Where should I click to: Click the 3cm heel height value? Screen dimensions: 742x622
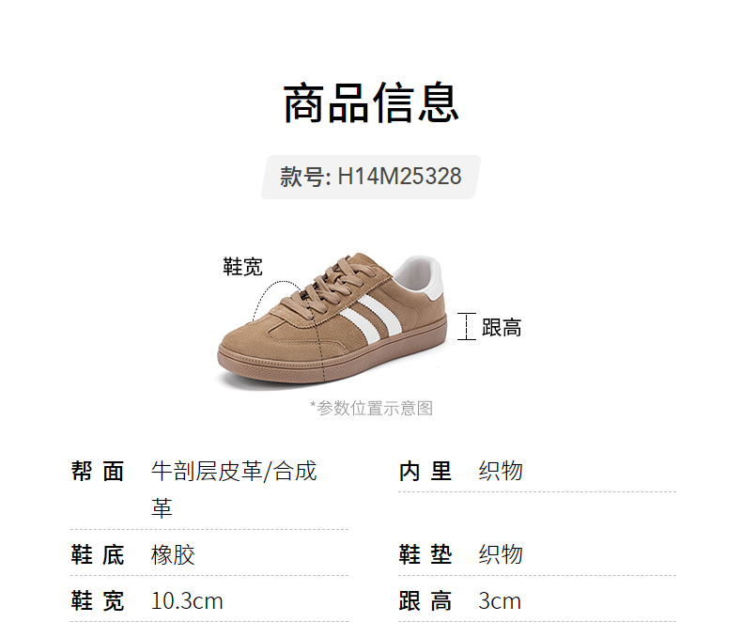(500, 601)
